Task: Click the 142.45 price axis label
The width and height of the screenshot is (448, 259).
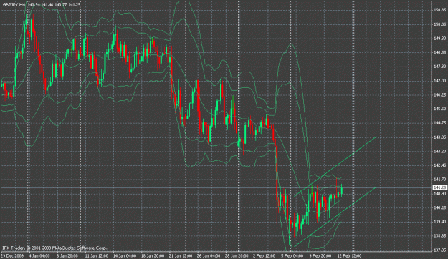Action: 439,165
